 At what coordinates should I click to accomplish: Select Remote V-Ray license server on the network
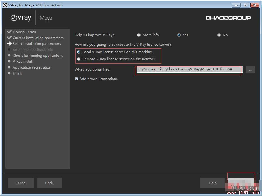click(79, 59)
